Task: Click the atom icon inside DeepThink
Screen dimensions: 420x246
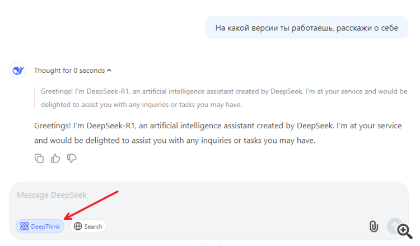Action: point(25,226)
